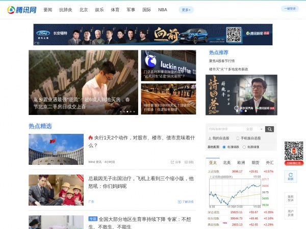Select the 红涨绿跌 color radio button

click(224, 147)
